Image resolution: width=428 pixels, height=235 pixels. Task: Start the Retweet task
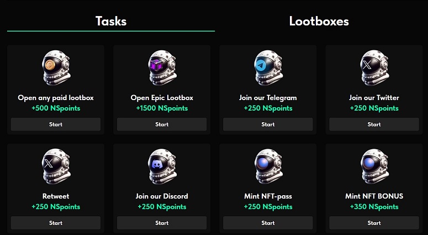[x=56, y=223]
